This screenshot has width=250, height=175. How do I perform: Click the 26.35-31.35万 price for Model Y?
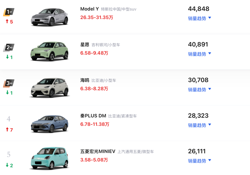97,17
